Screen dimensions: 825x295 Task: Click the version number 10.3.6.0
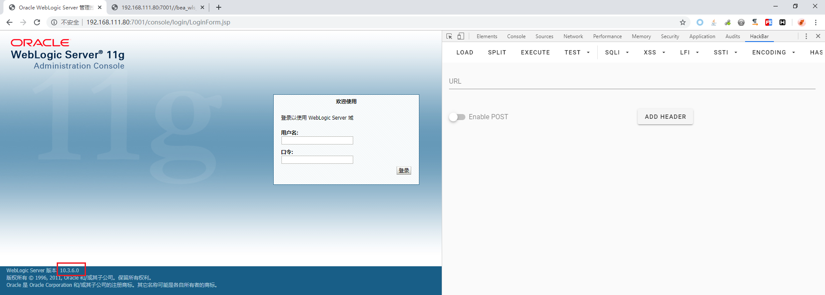coord(70,271)
